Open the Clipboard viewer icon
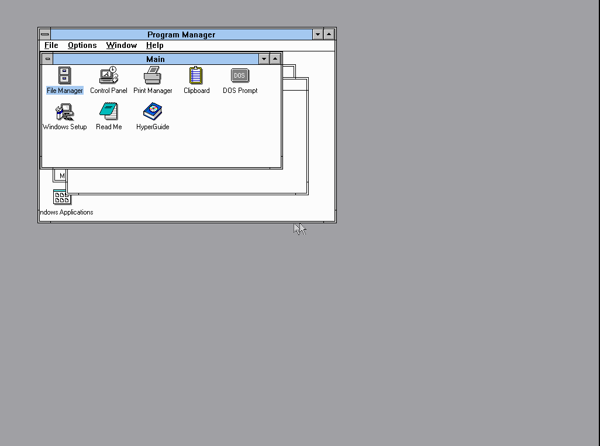Viewport: 600px width, 446px height. (x=196, y=75)
